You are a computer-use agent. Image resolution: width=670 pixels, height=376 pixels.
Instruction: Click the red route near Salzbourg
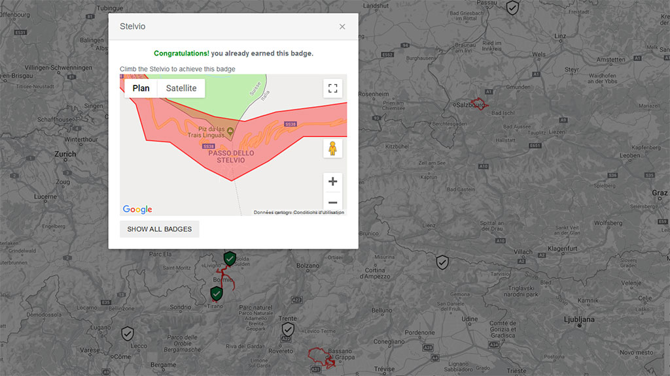(x=478, y=104)
